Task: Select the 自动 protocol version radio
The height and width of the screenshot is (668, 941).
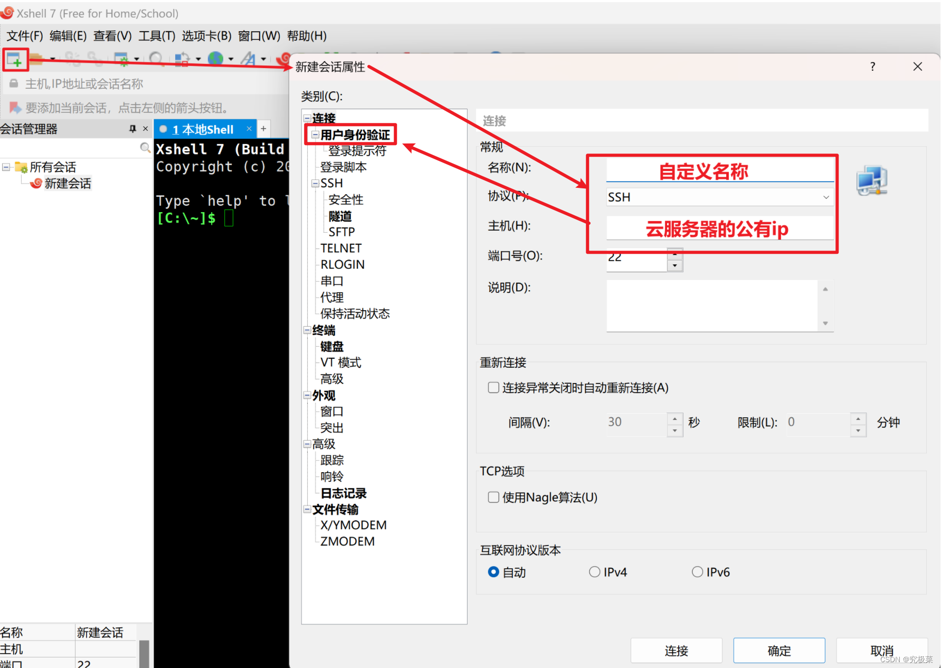Action: pyautogui.click(x=493, y=572)
